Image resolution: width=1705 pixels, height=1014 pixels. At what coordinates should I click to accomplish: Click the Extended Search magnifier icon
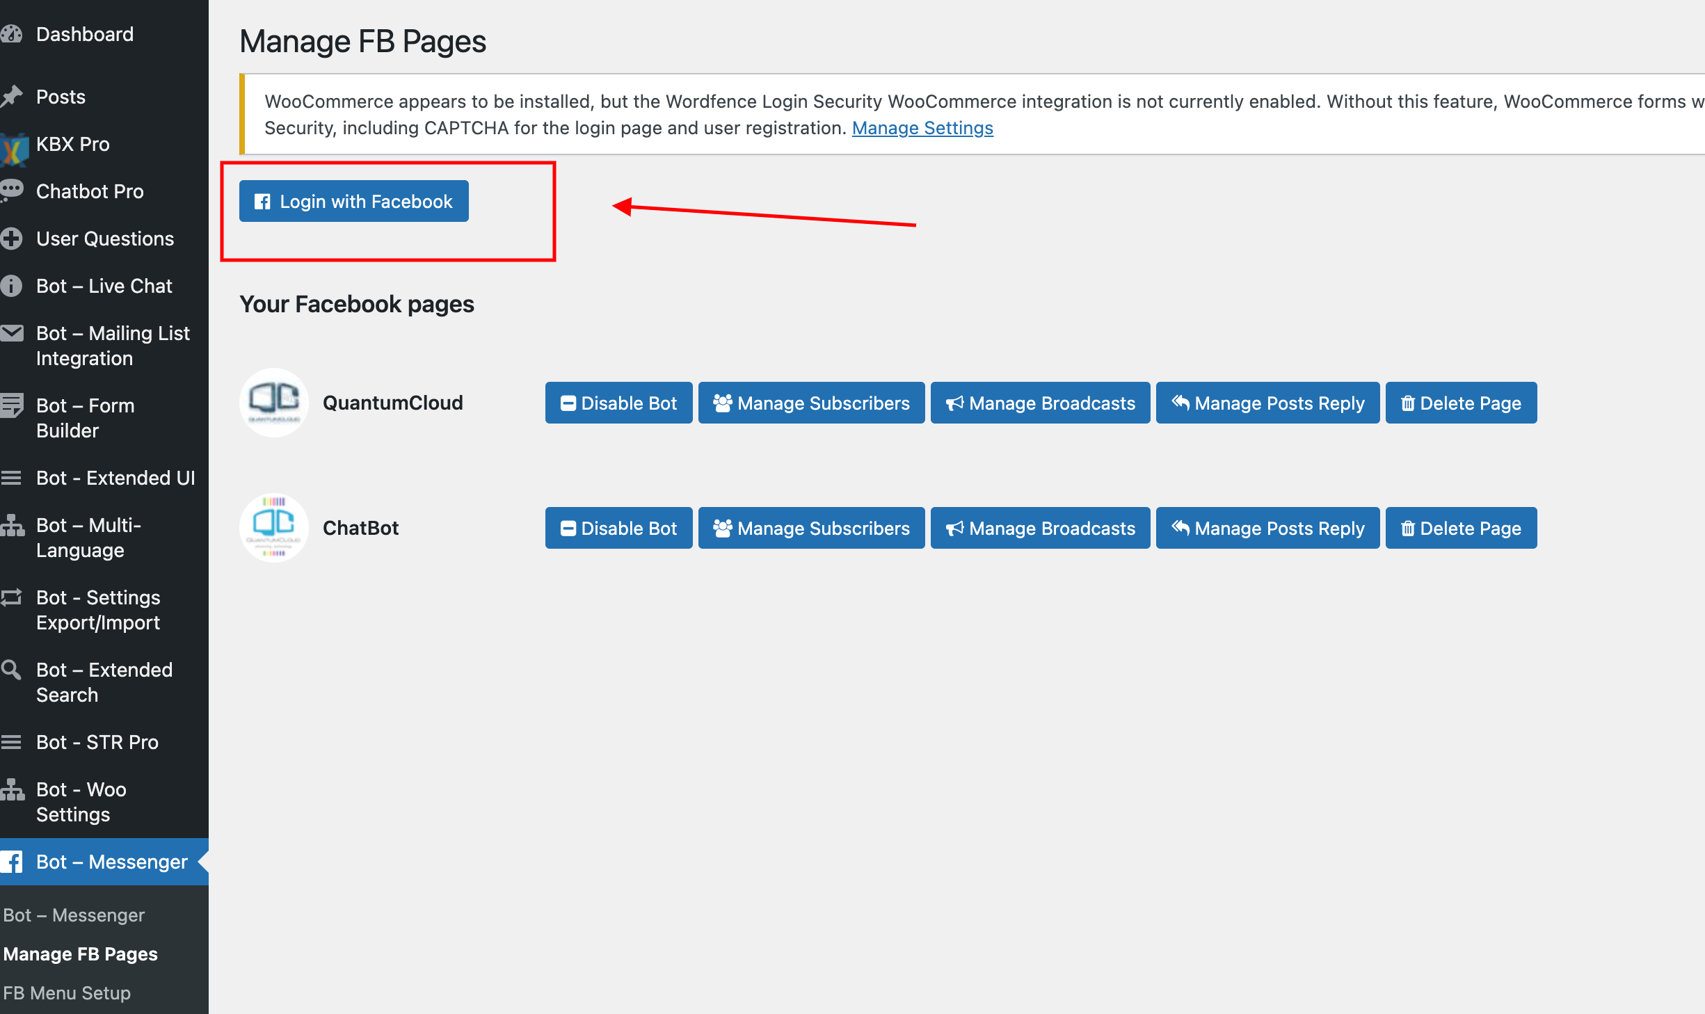[10, 670]
